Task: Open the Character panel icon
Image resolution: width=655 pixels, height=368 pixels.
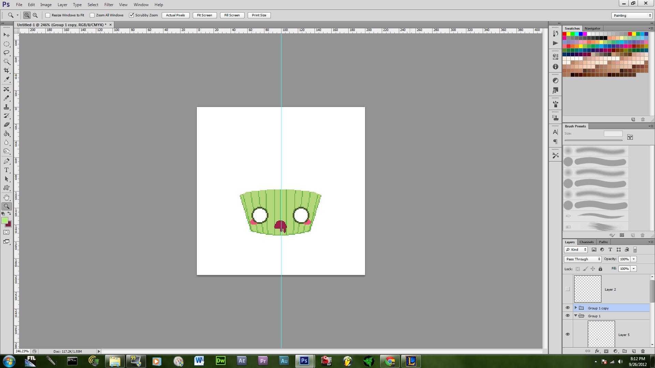Action: (x=555, y=132)
